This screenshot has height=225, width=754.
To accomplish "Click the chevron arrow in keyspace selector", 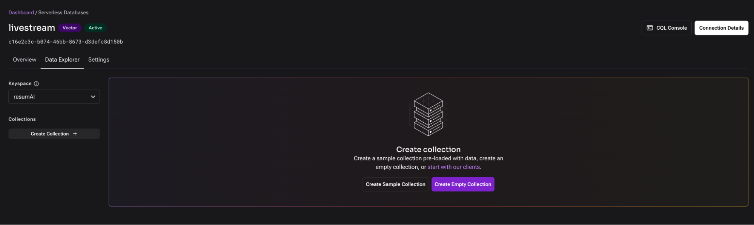I will tap(93, 97).
